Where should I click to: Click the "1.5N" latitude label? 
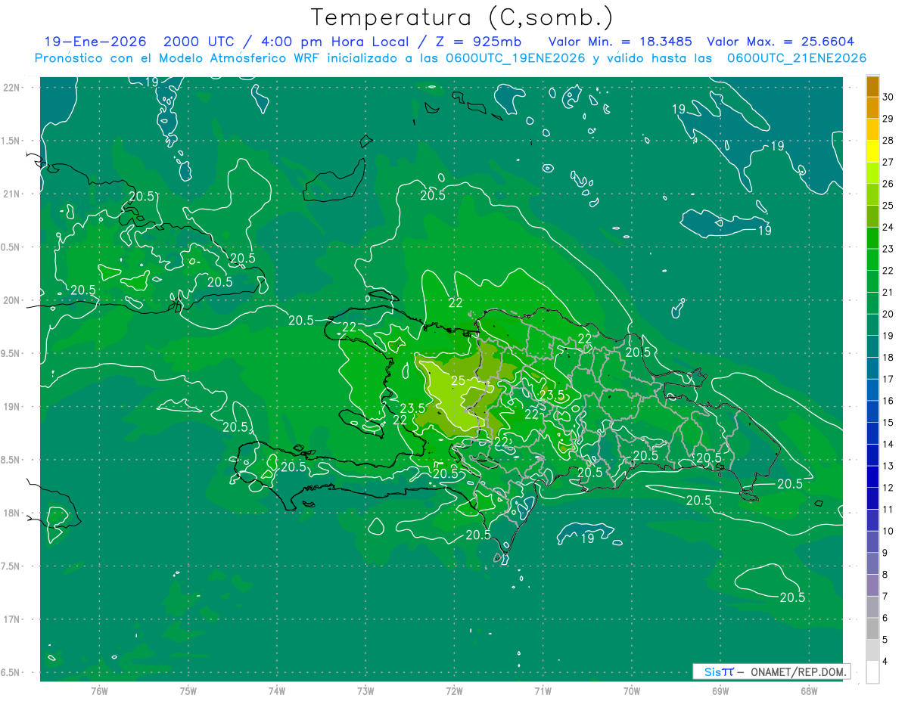coord(11,141)
